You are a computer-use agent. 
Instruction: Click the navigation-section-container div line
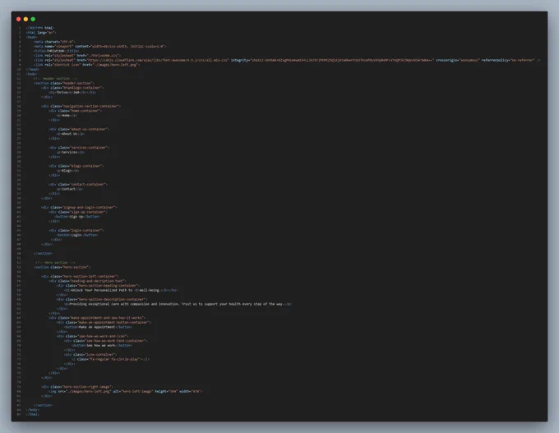(x=81, y=106)
